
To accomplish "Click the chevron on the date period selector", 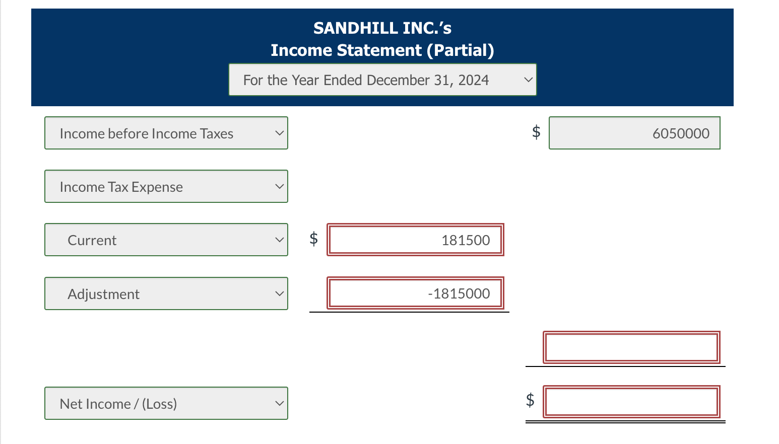I will click(527, 80).
